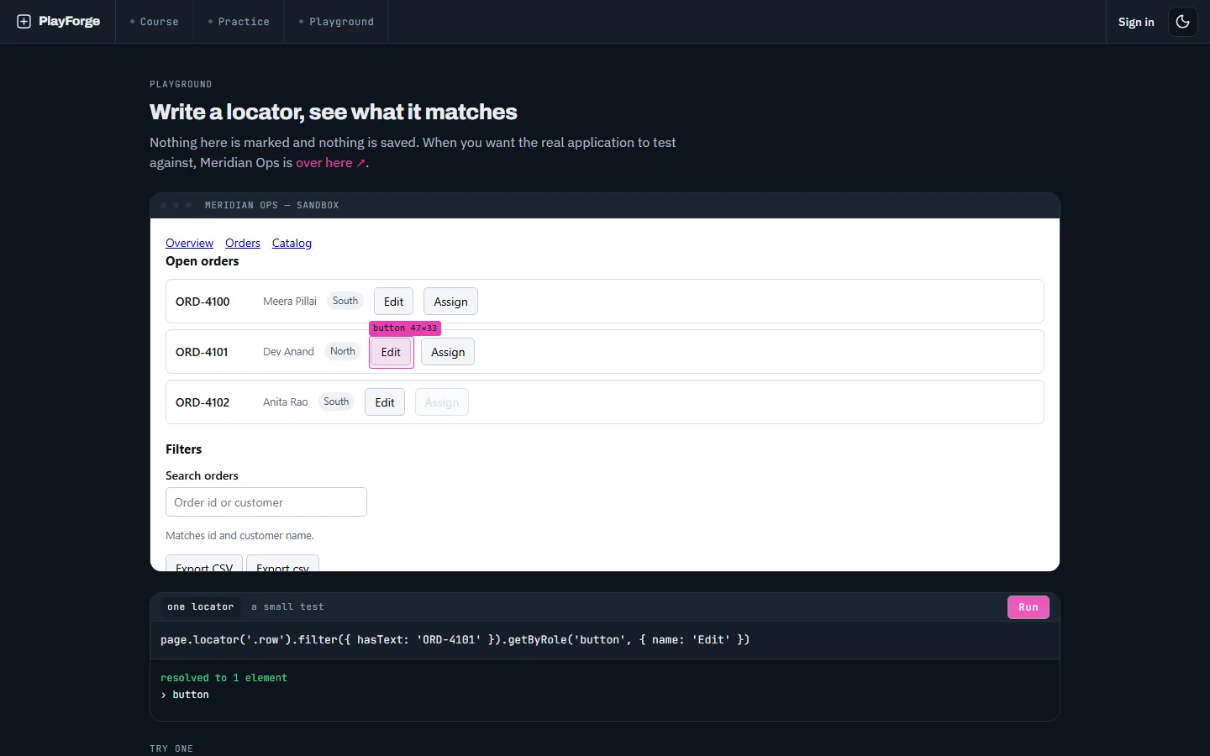Click the 'North' region badge
This screenshot has height=756, width=1210.
[343, 351]
